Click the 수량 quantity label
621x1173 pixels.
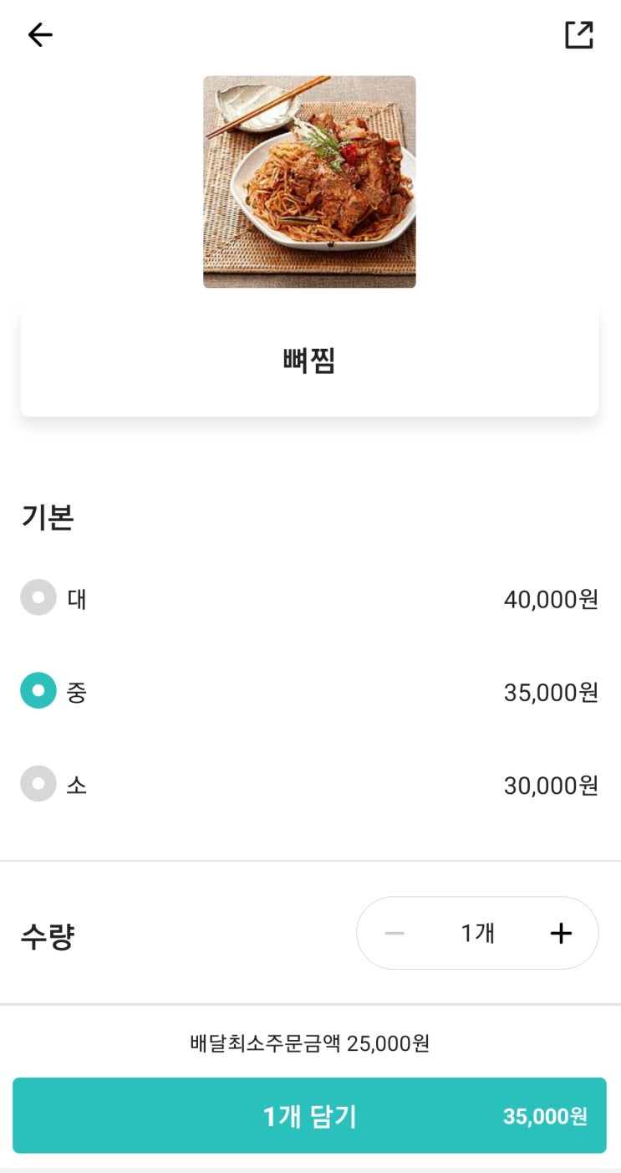48,936
